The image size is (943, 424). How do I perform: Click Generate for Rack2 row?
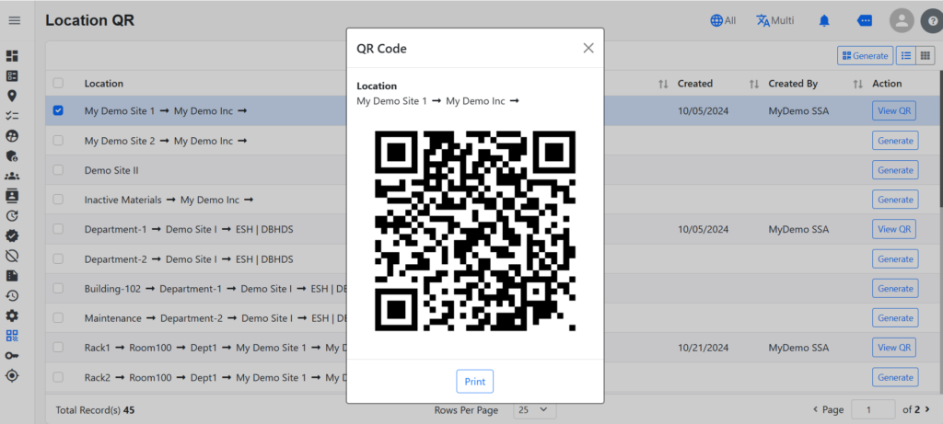[895, 377]
